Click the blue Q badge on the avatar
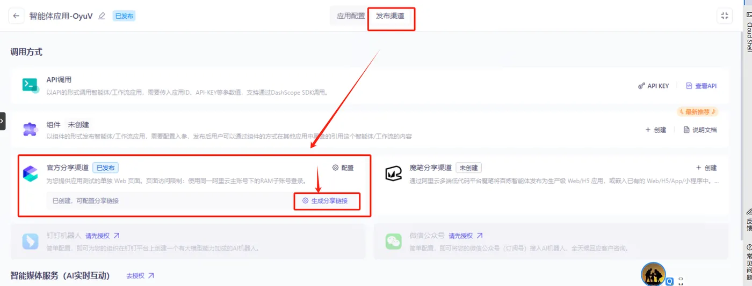752x286 pixels. pyautogui.click(x=670, y=281)
